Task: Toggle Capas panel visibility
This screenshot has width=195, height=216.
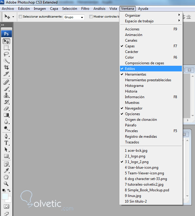Action: point(151,46)
